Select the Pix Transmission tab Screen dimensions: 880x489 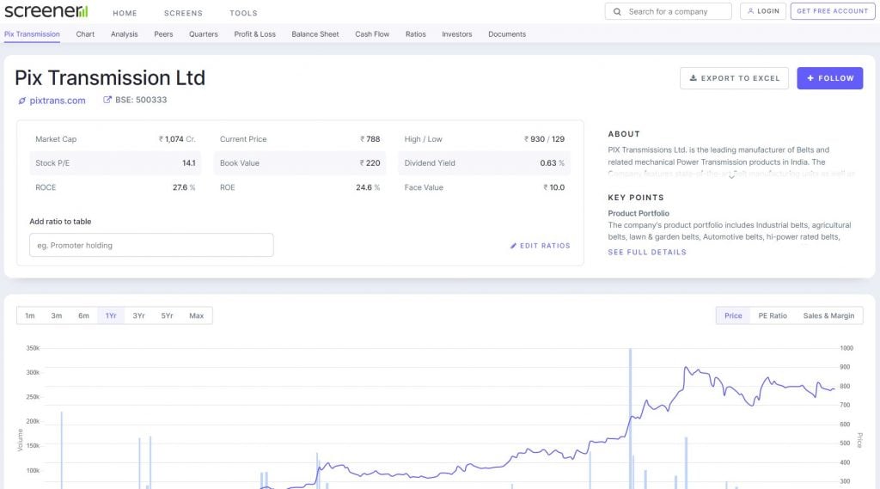click(x=32, y=34)
